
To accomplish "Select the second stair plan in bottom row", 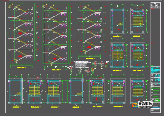I will [34, 91].
